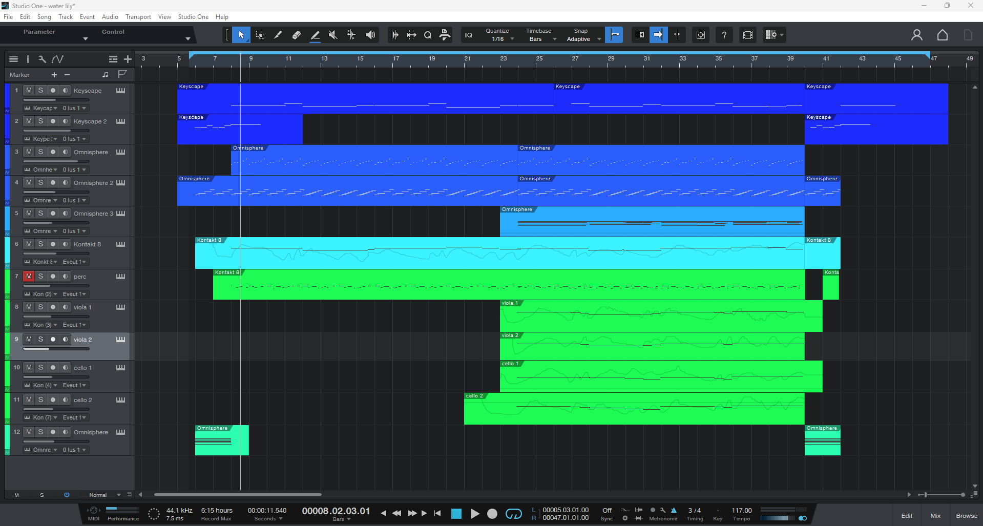
Task: Open the File menu
Action: [x=8, y=17]
